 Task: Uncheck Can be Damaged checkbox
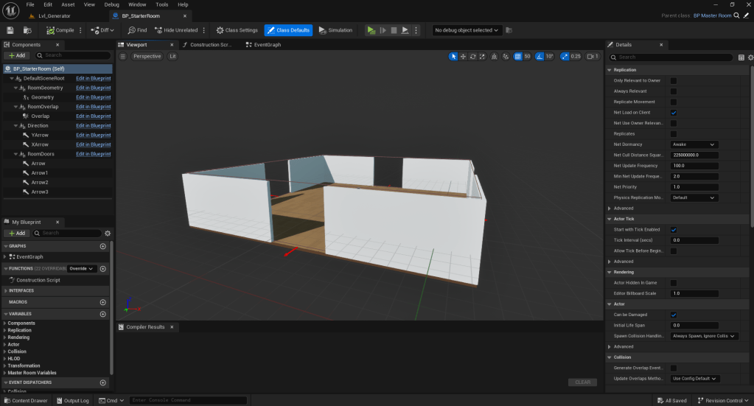[674, 315]
